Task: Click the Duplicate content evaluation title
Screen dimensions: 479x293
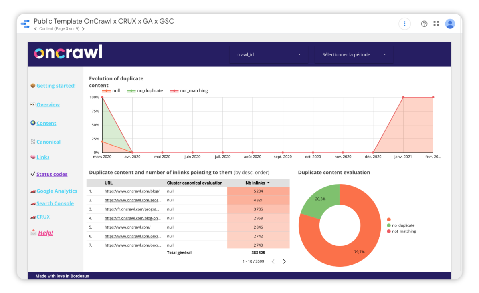Action: pyautogui.click(x=334, y=173)
